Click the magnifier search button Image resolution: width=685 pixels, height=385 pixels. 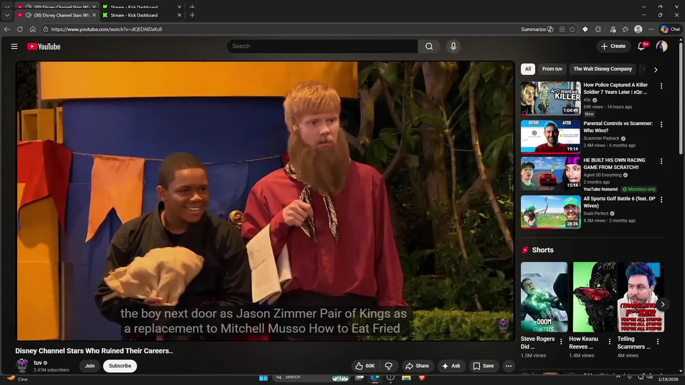[429, 47]
